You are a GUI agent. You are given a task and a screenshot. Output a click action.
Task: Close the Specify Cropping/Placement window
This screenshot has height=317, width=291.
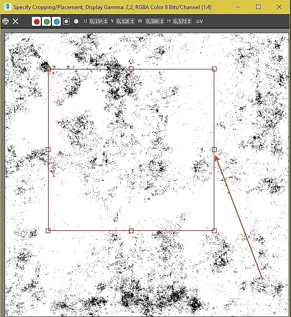[279, 7]
